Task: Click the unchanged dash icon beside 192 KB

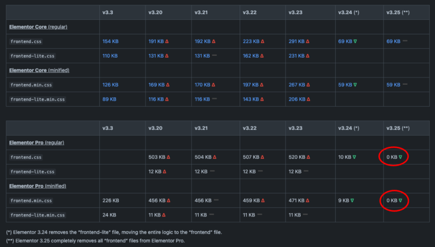Action: [x=215, y=41]
